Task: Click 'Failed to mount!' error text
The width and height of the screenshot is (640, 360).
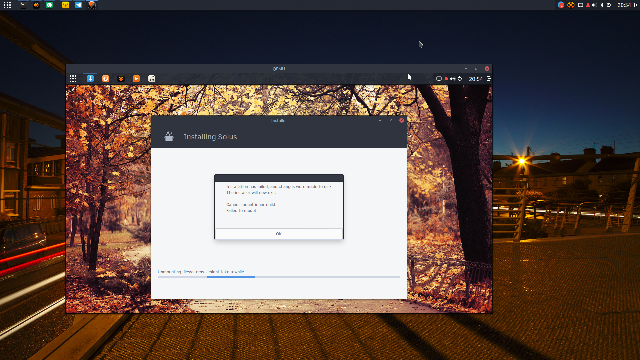Action: coord(242,211)
